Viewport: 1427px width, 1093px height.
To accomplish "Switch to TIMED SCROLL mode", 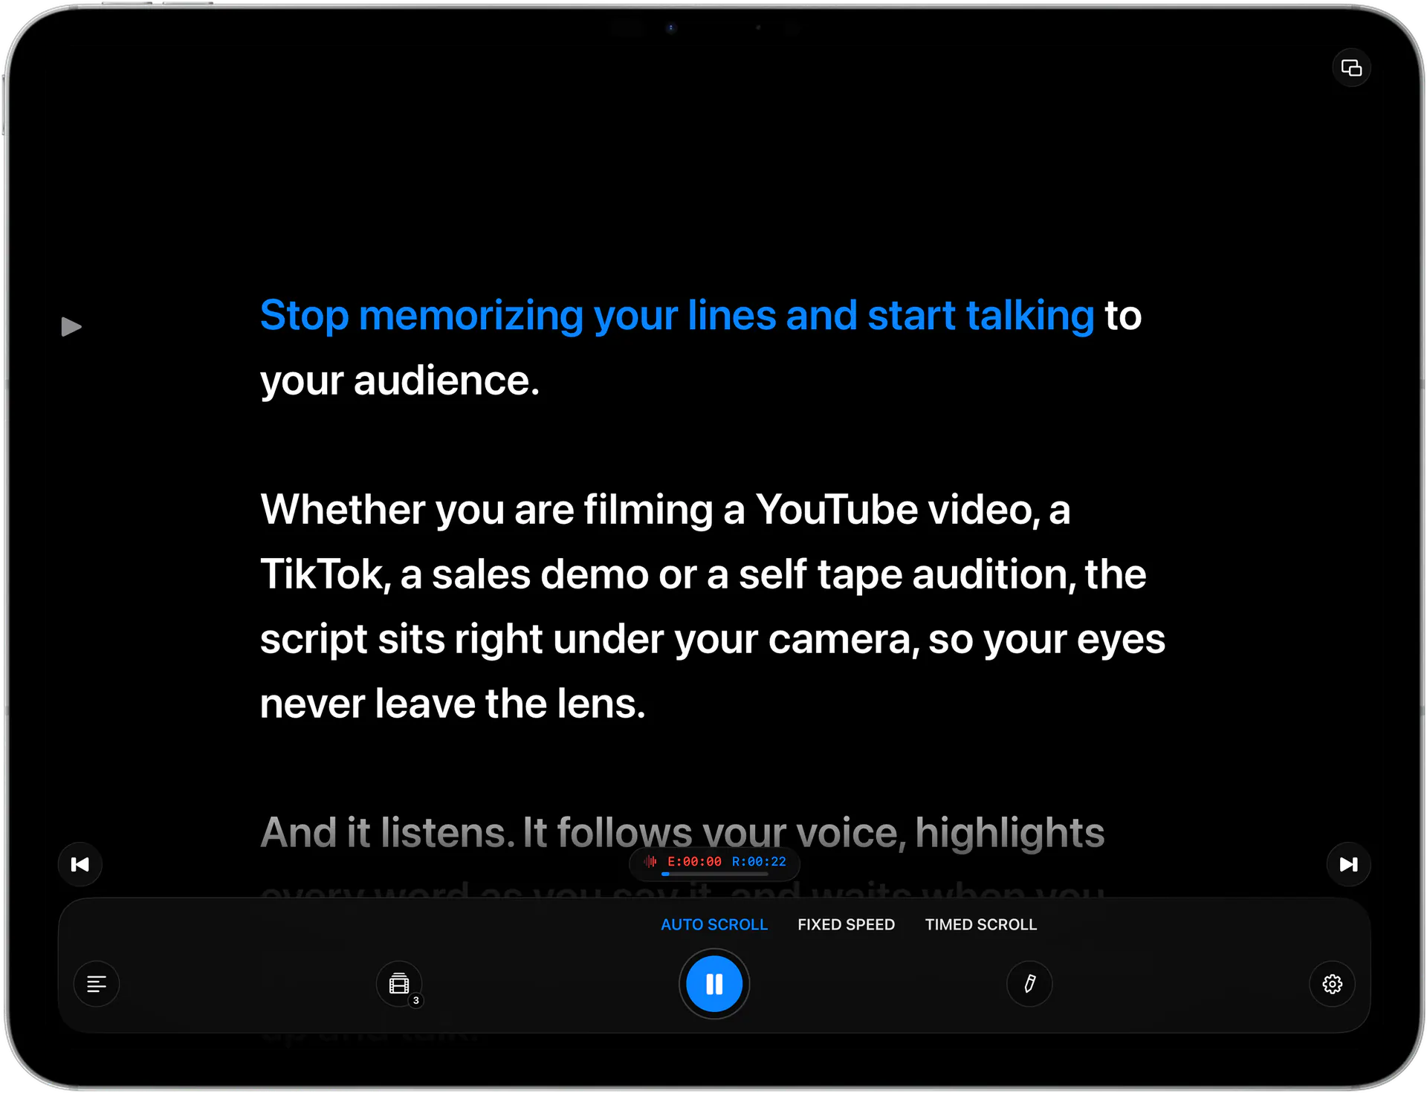I will click(980, 924).
